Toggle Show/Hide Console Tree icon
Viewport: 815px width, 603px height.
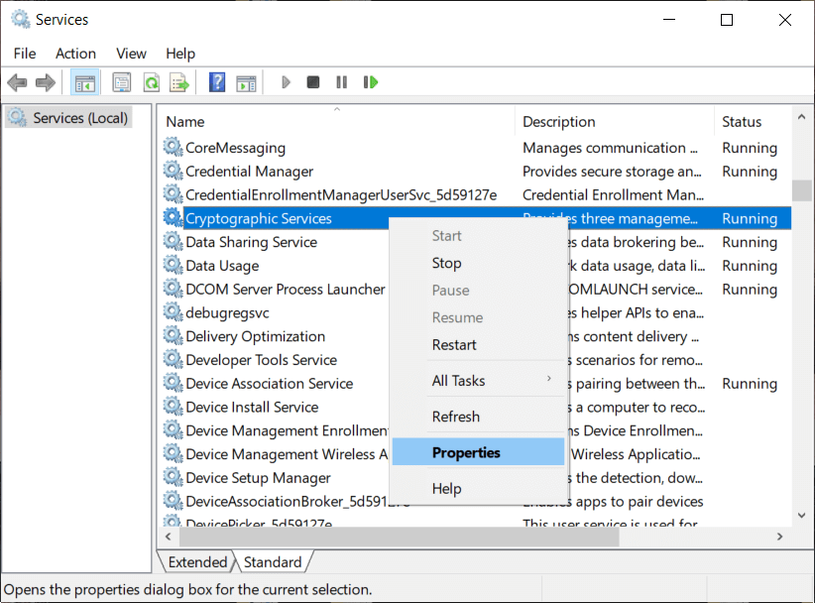pos(84,82)
